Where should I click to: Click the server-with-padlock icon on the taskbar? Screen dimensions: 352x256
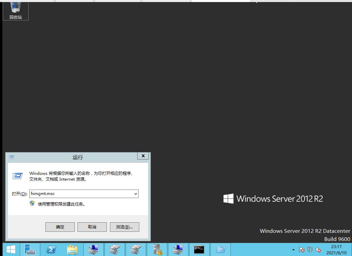(x=157, y=249)
